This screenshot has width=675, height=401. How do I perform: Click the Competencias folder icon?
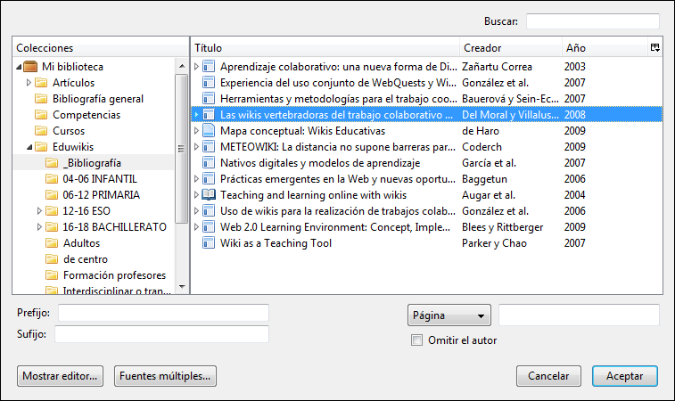41,114
